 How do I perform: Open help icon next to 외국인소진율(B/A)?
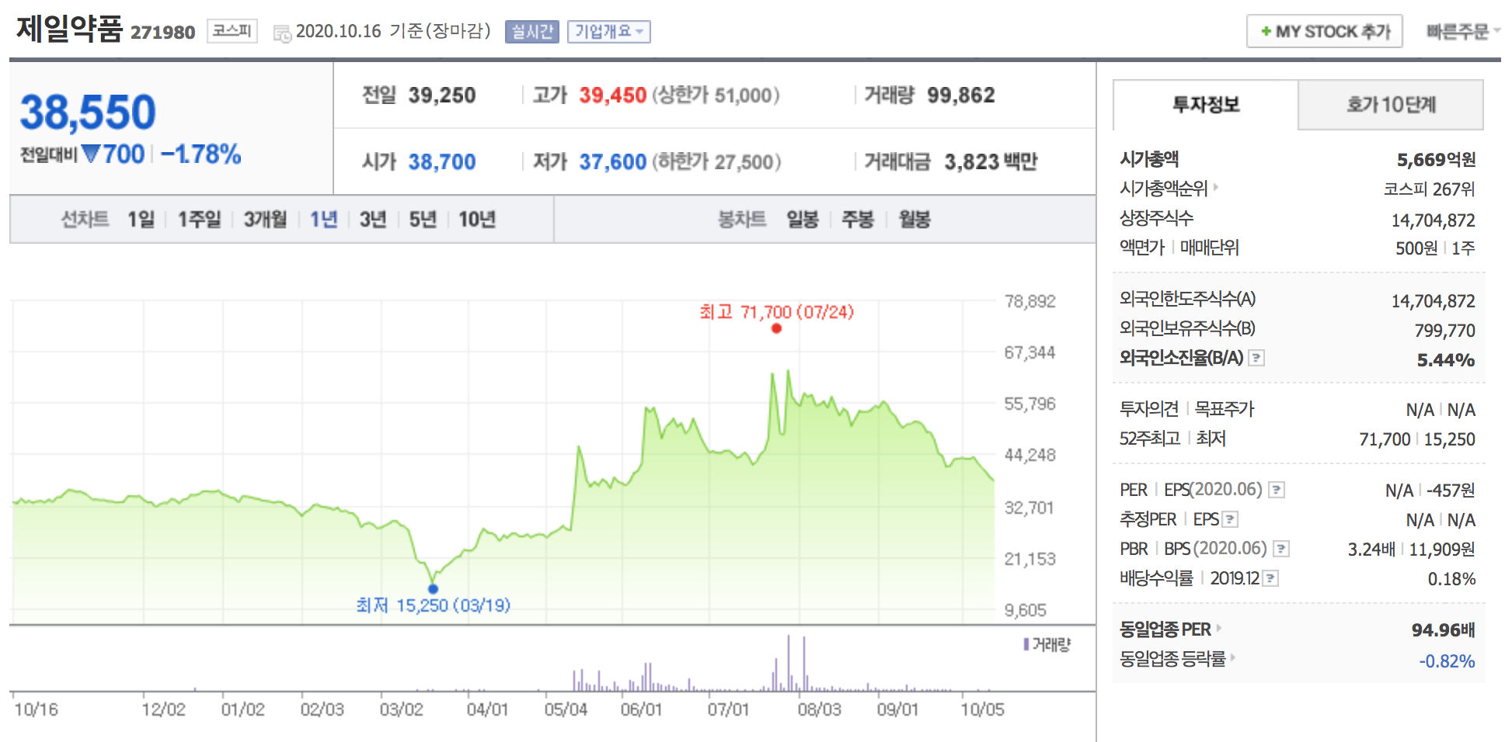point(1256,358)
